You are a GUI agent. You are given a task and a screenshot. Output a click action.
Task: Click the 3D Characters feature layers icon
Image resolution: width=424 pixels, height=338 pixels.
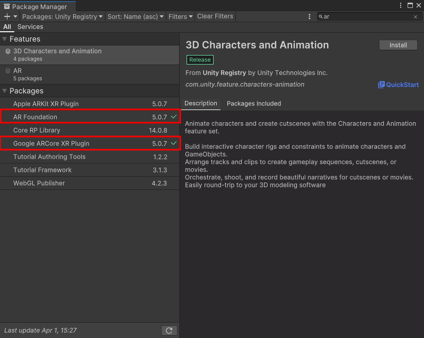coord(8,51)
